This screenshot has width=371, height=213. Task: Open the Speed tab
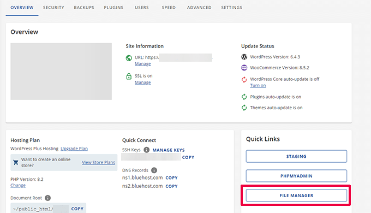point(169,8)
